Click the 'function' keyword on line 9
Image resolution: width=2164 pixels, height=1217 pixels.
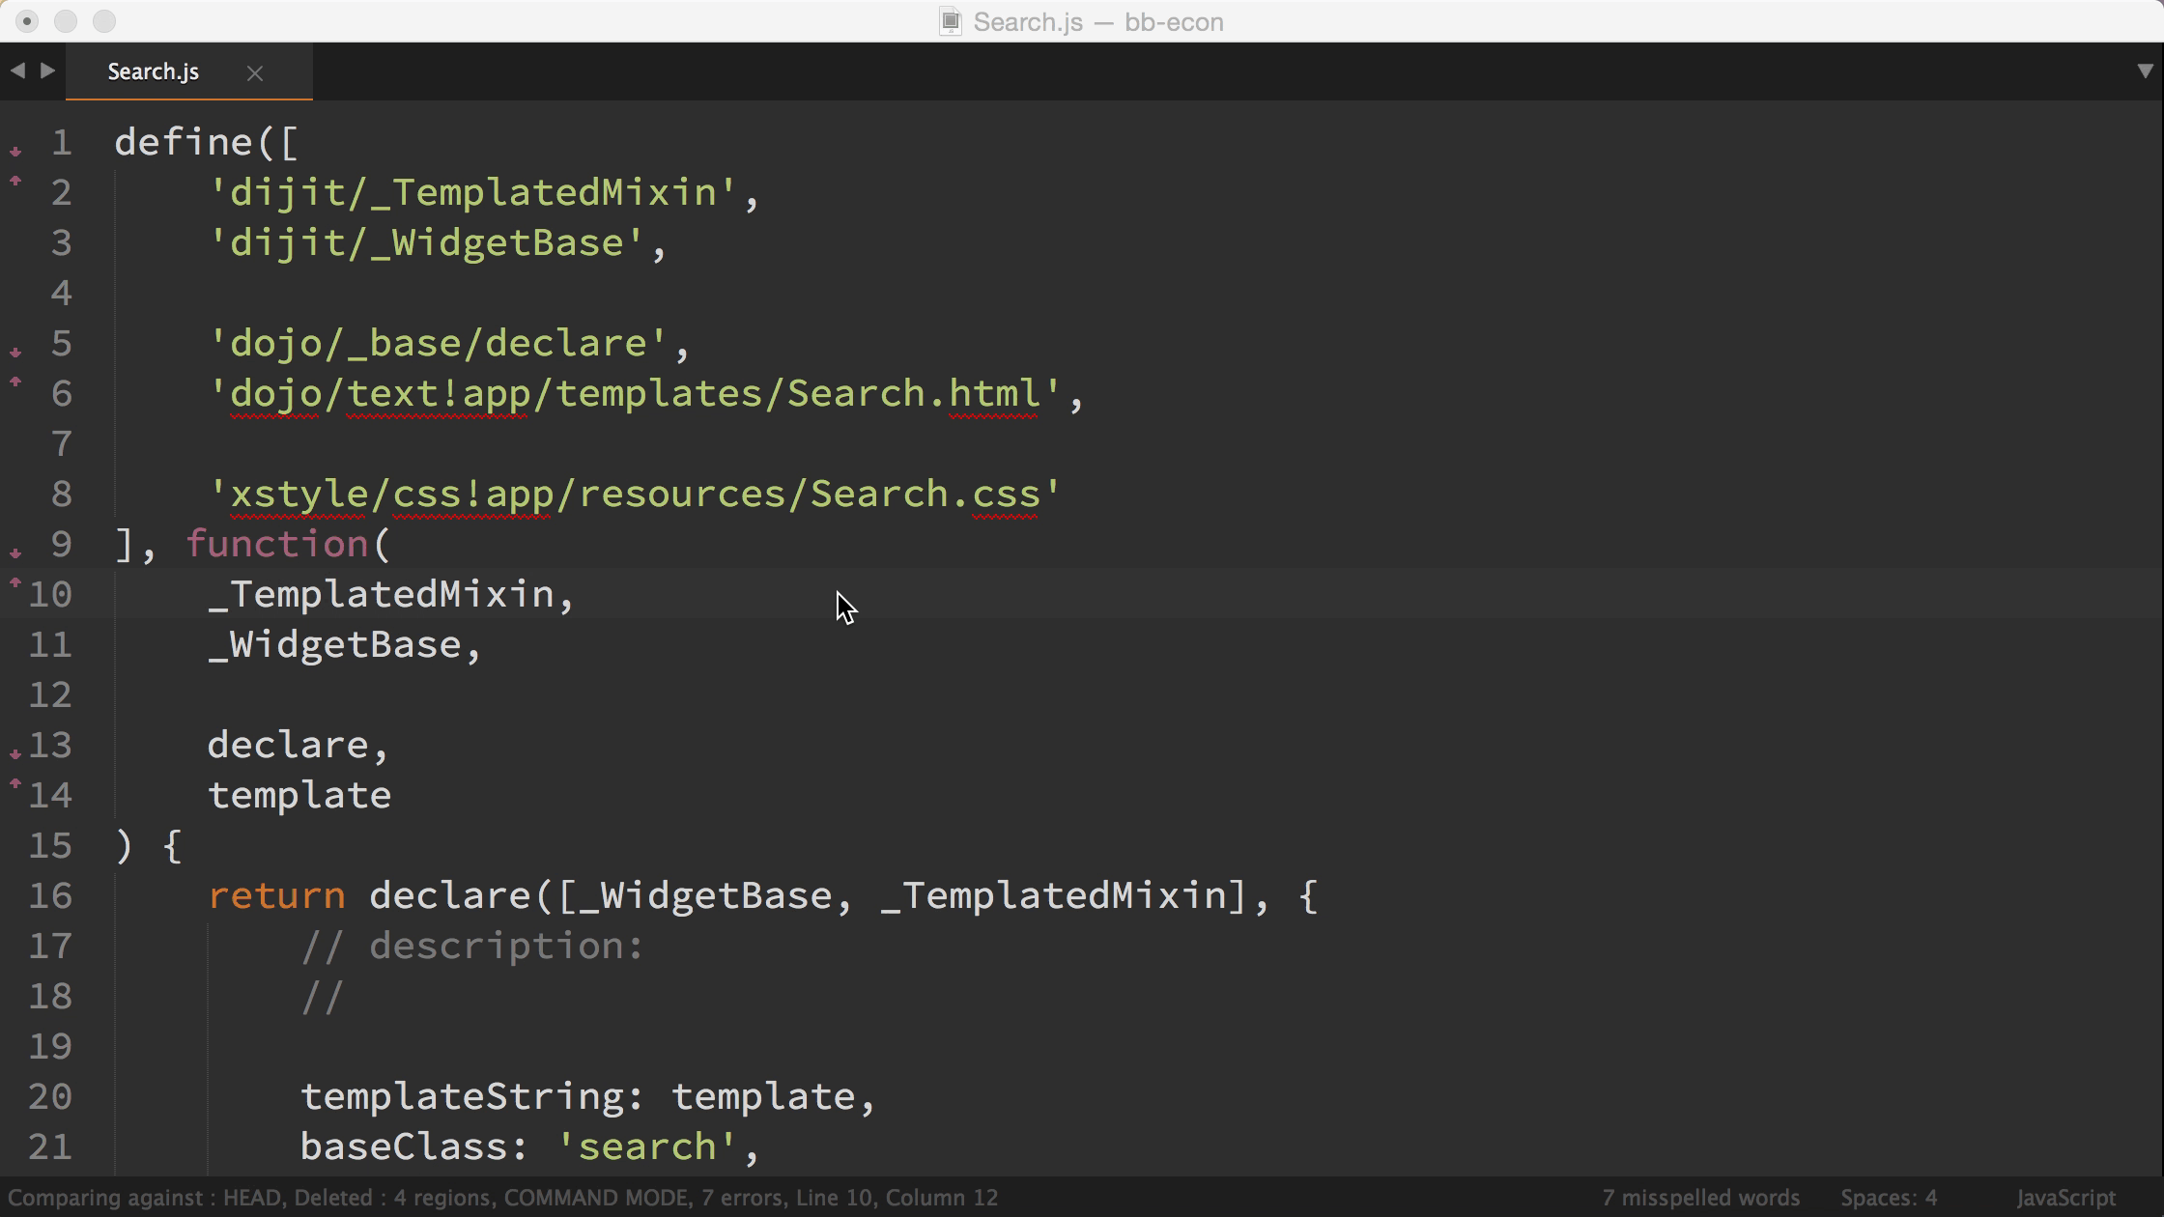(x=277, y=544)
